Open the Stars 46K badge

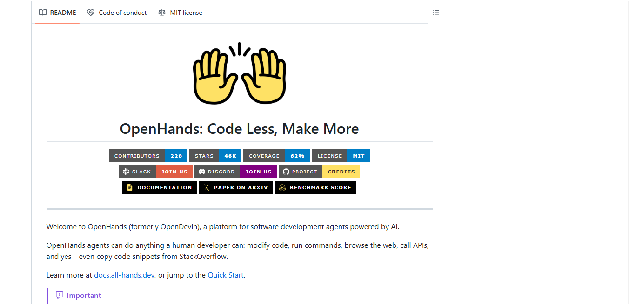pyautogui.click(x=215, y=156)
